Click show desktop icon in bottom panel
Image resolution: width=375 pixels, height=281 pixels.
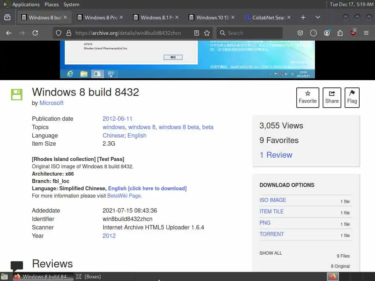4,277
